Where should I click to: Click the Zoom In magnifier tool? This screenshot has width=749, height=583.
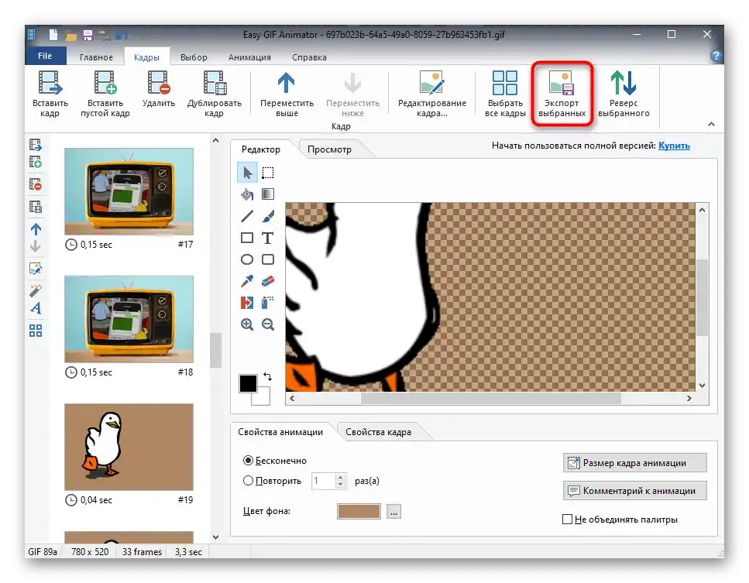(247, 324)
